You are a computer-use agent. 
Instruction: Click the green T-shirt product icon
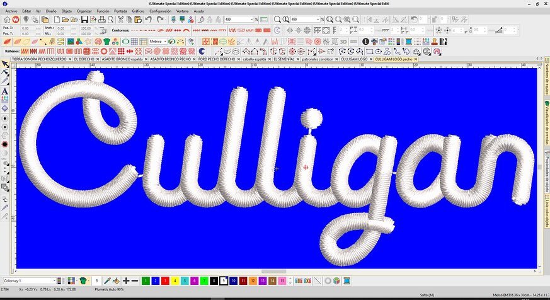pos(83,280)
